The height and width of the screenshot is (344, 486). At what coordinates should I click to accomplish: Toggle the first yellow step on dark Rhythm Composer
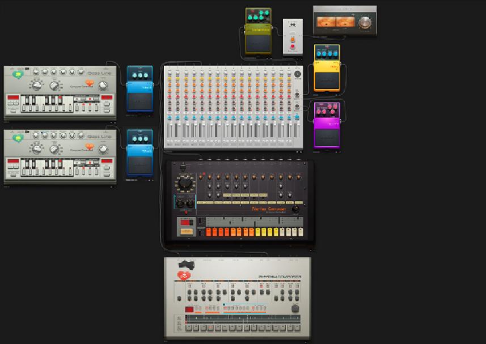pos(257,232)
